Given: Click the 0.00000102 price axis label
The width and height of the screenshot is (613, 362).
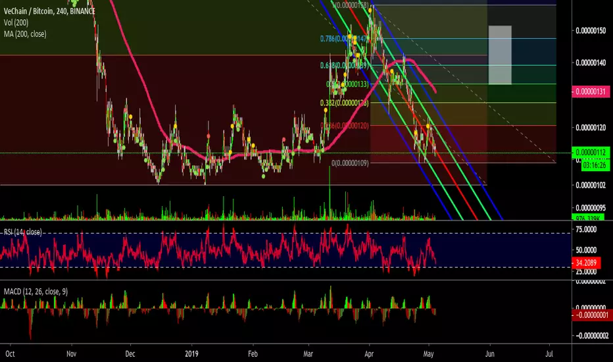Looking at the screenshot, I should [591, 185].
